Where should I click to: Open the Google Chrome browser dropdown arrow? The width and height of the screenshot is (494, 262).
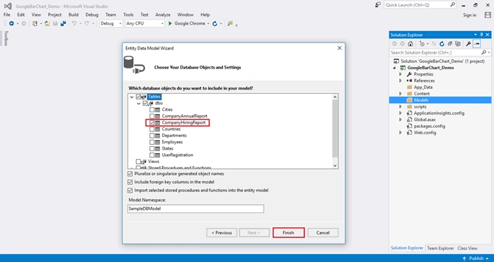click(x=208, y=23)
